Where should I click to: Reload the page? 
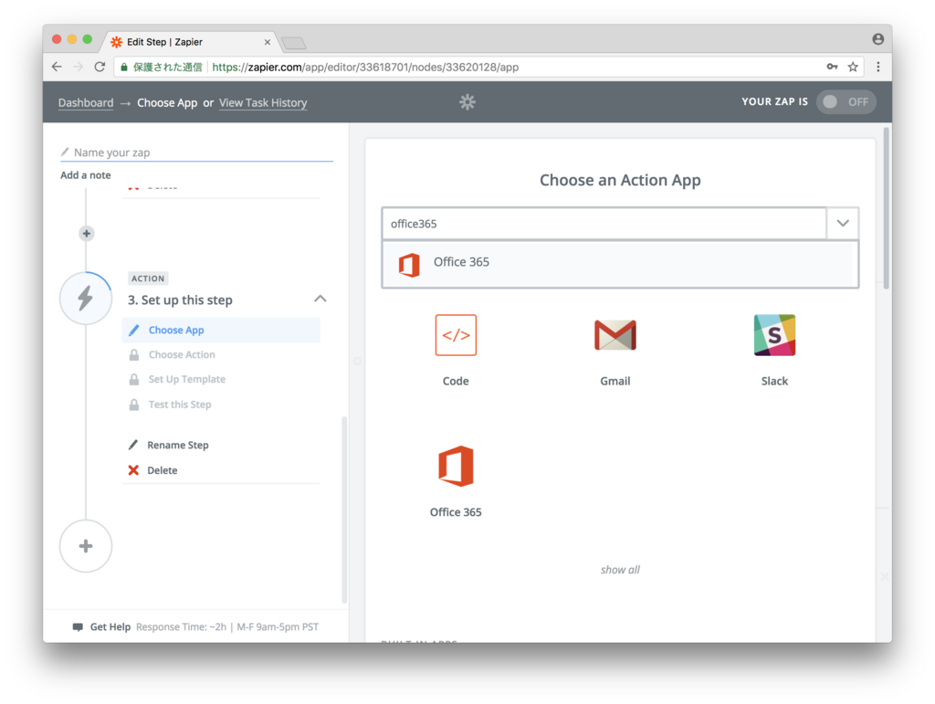tap(100, 67)
